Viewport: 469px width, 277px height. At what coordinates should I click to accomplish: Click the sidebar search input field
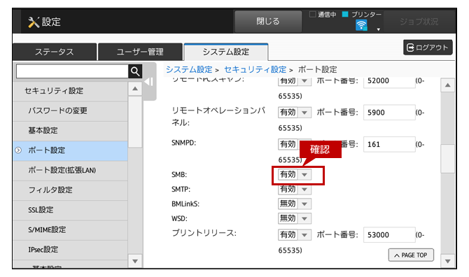coord(72,71)
